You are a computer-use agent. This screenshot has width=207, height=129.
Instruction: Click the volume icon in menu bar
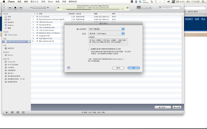tap(169, 2)
